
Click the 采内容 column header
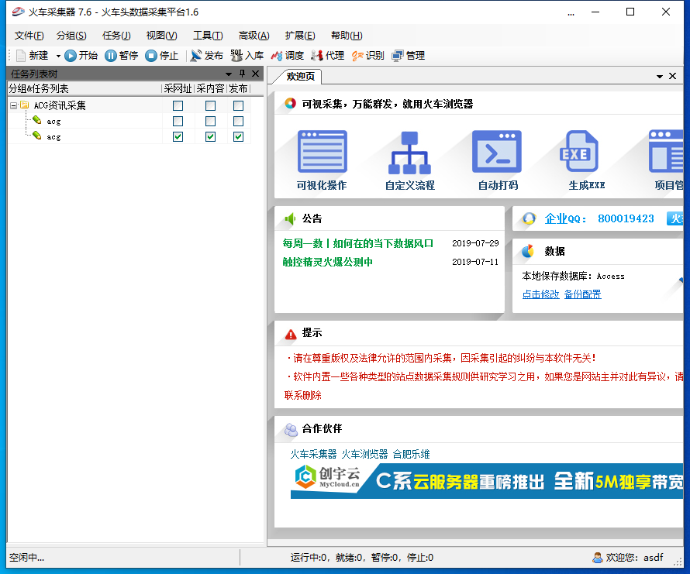(210, 89)
